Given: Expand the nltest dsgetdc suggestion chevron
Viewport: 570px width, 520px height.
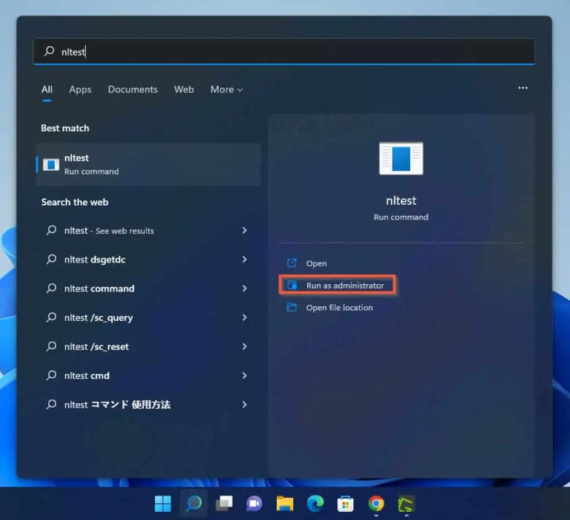Looking at the screenshot, I should (x=244, y=260).
